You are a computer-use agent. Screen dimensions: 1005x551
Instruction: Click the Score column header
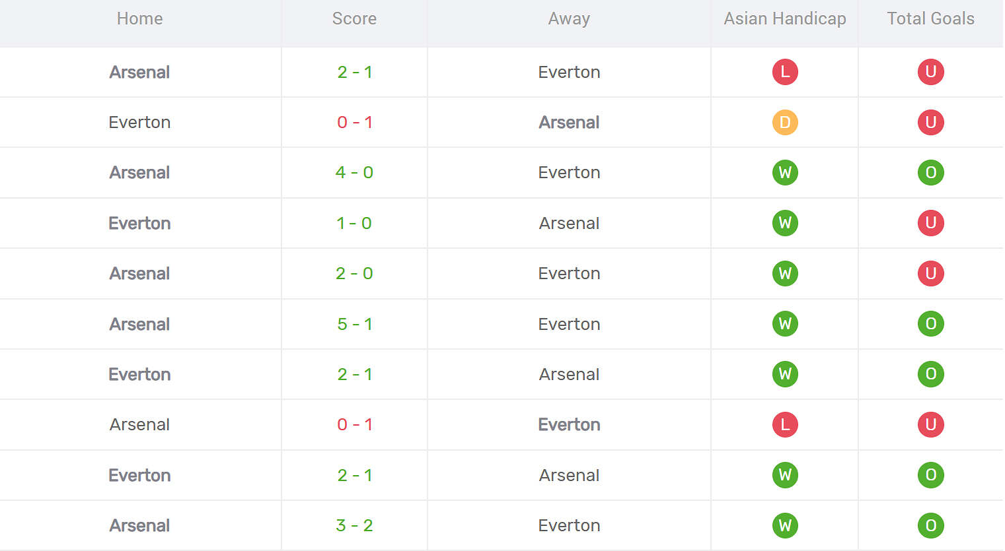tap(354, 18)
